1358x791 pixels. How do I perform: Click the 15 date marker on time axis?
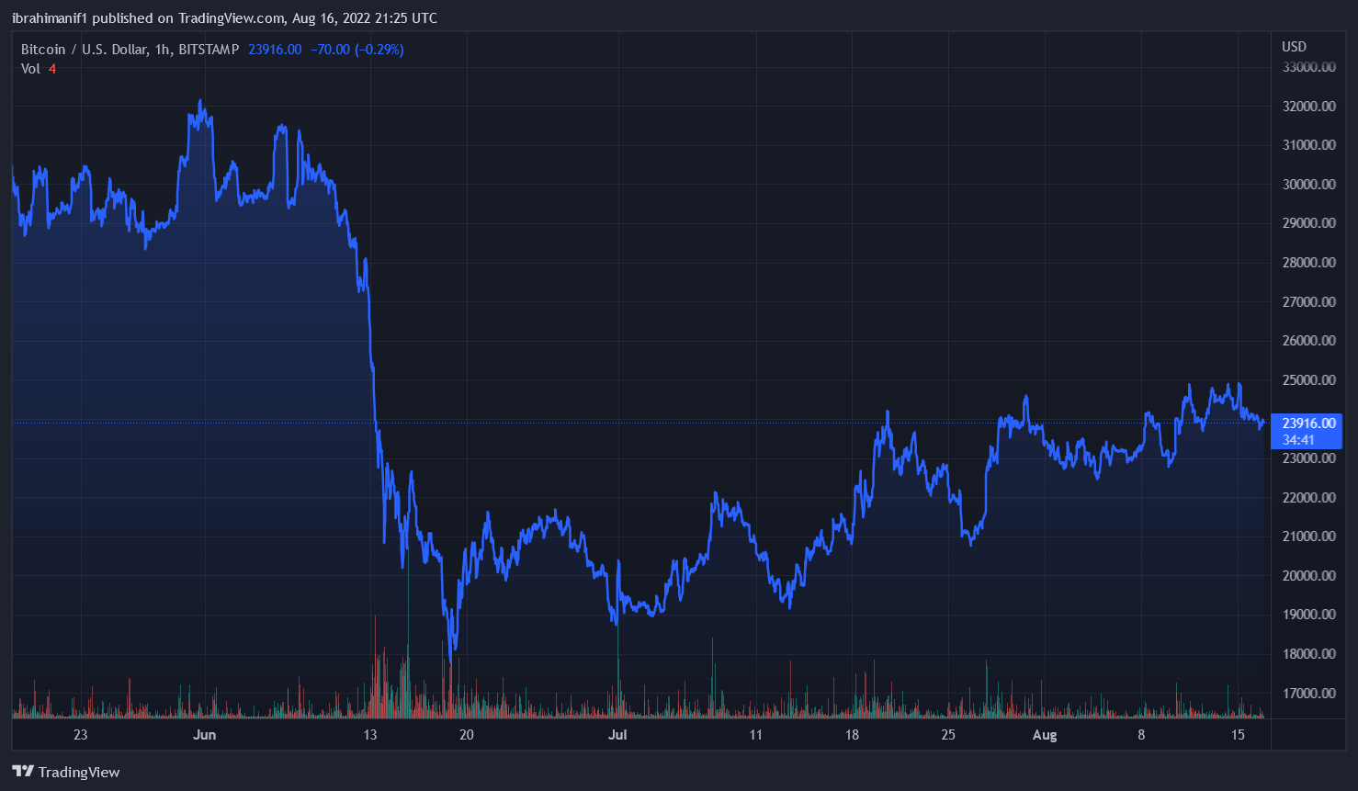coord(1238,735)
